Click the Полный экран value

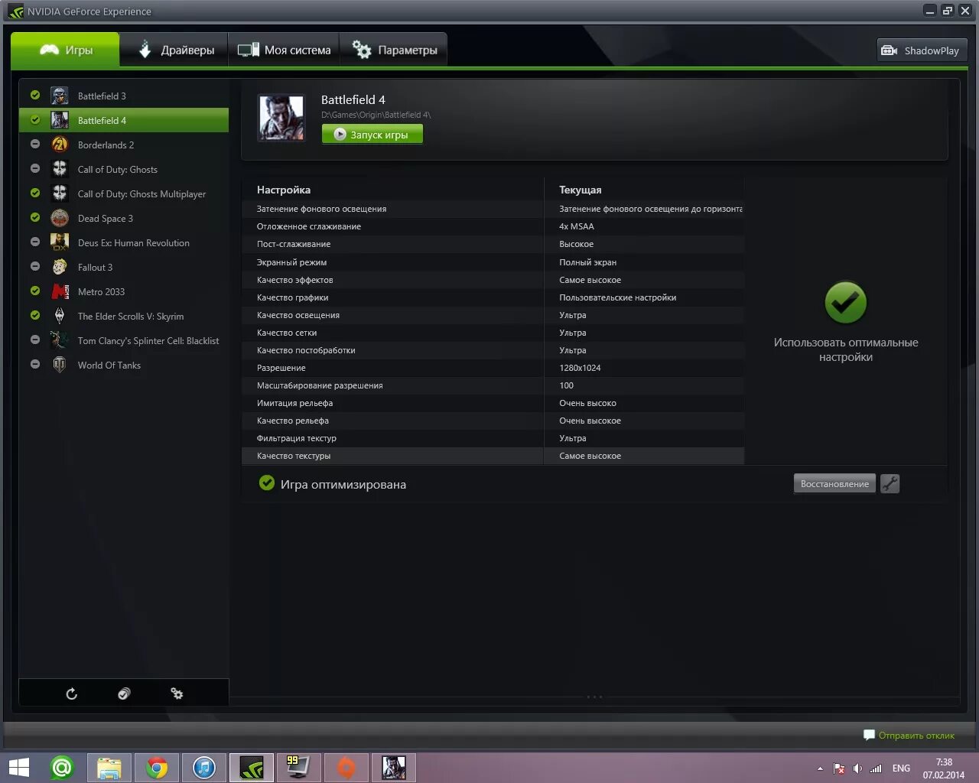(587, 262)
